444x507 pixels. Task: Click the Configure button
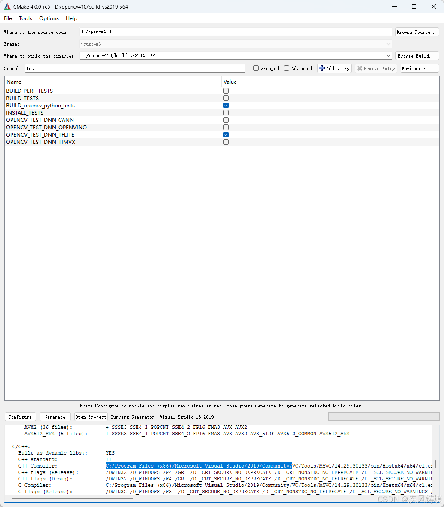coord(20,417)
